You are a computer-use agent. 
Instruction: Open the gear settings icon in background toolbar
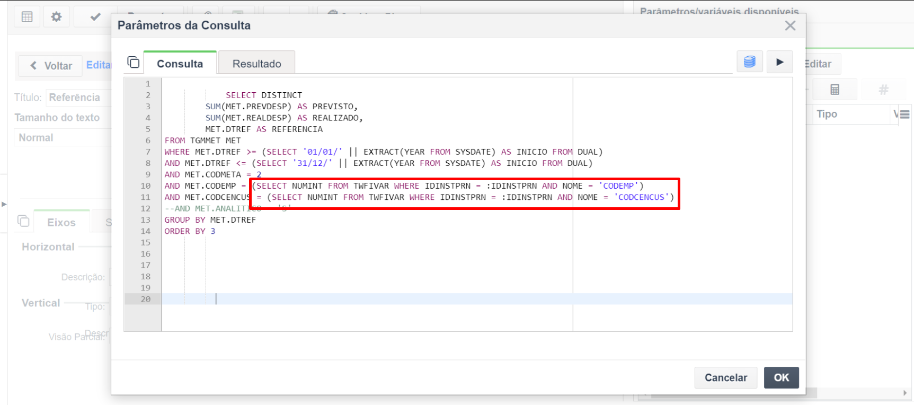[56, 17]
